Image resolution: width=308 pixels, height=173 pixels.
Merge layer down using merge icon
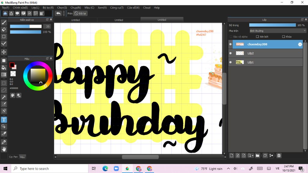pyautogui.click(x=271, y=156)
